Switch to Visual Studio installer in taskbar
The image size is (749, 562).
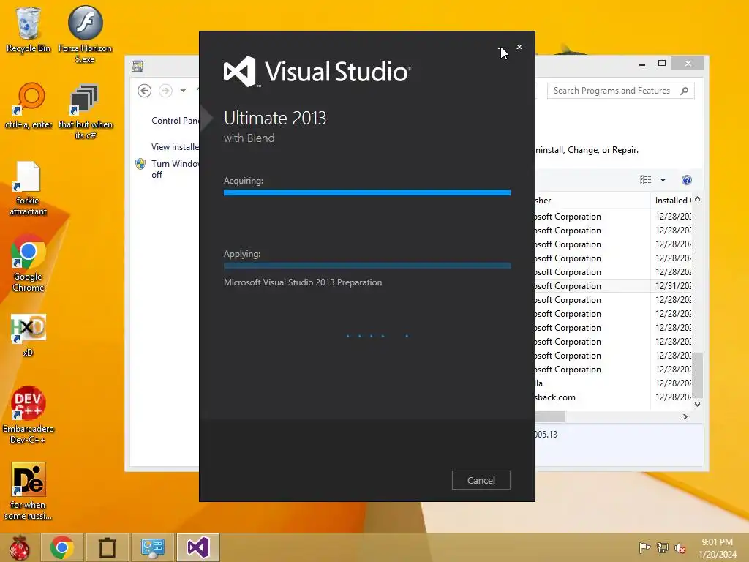(x=197, y=547)
